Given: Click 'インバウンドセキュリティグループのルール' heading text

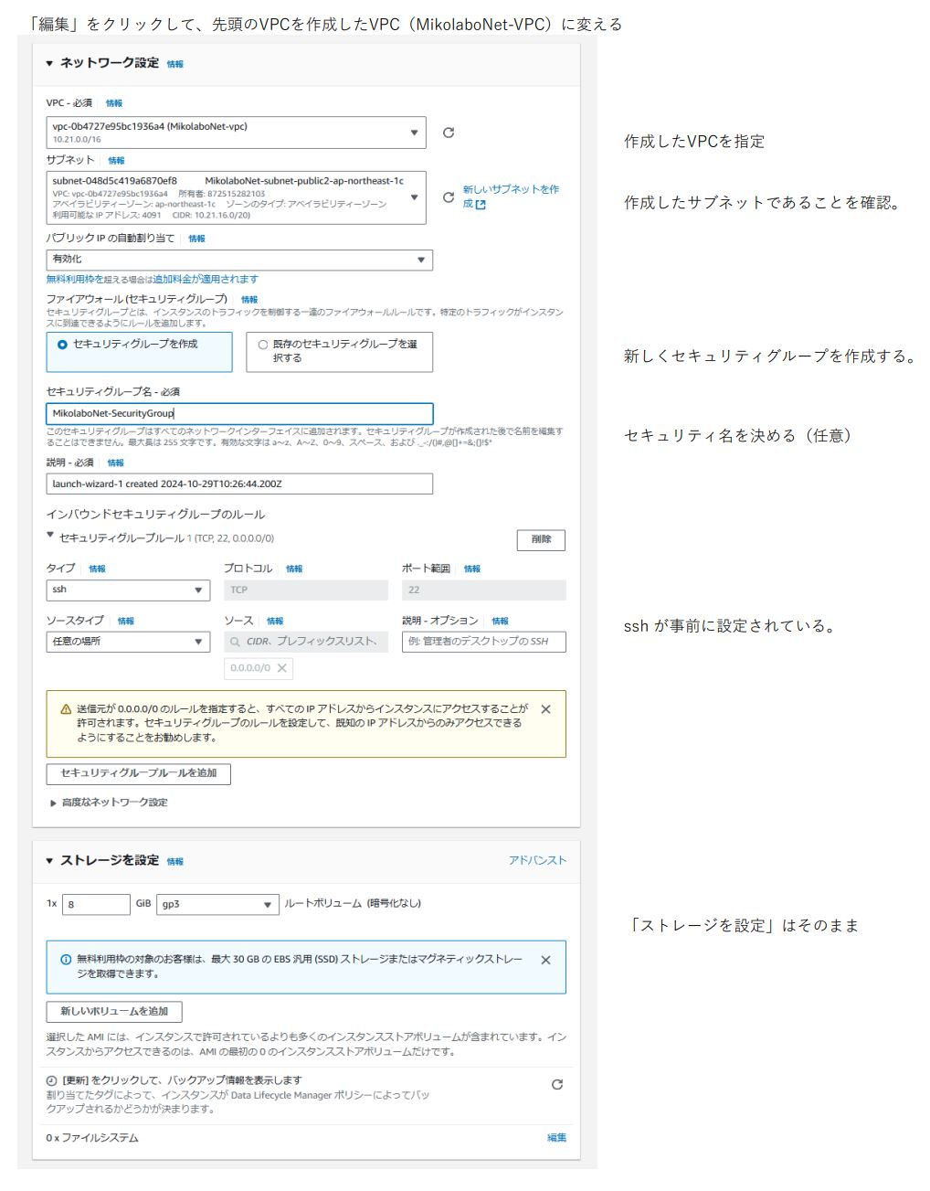Looking at the screenshot, I should 155,515.
